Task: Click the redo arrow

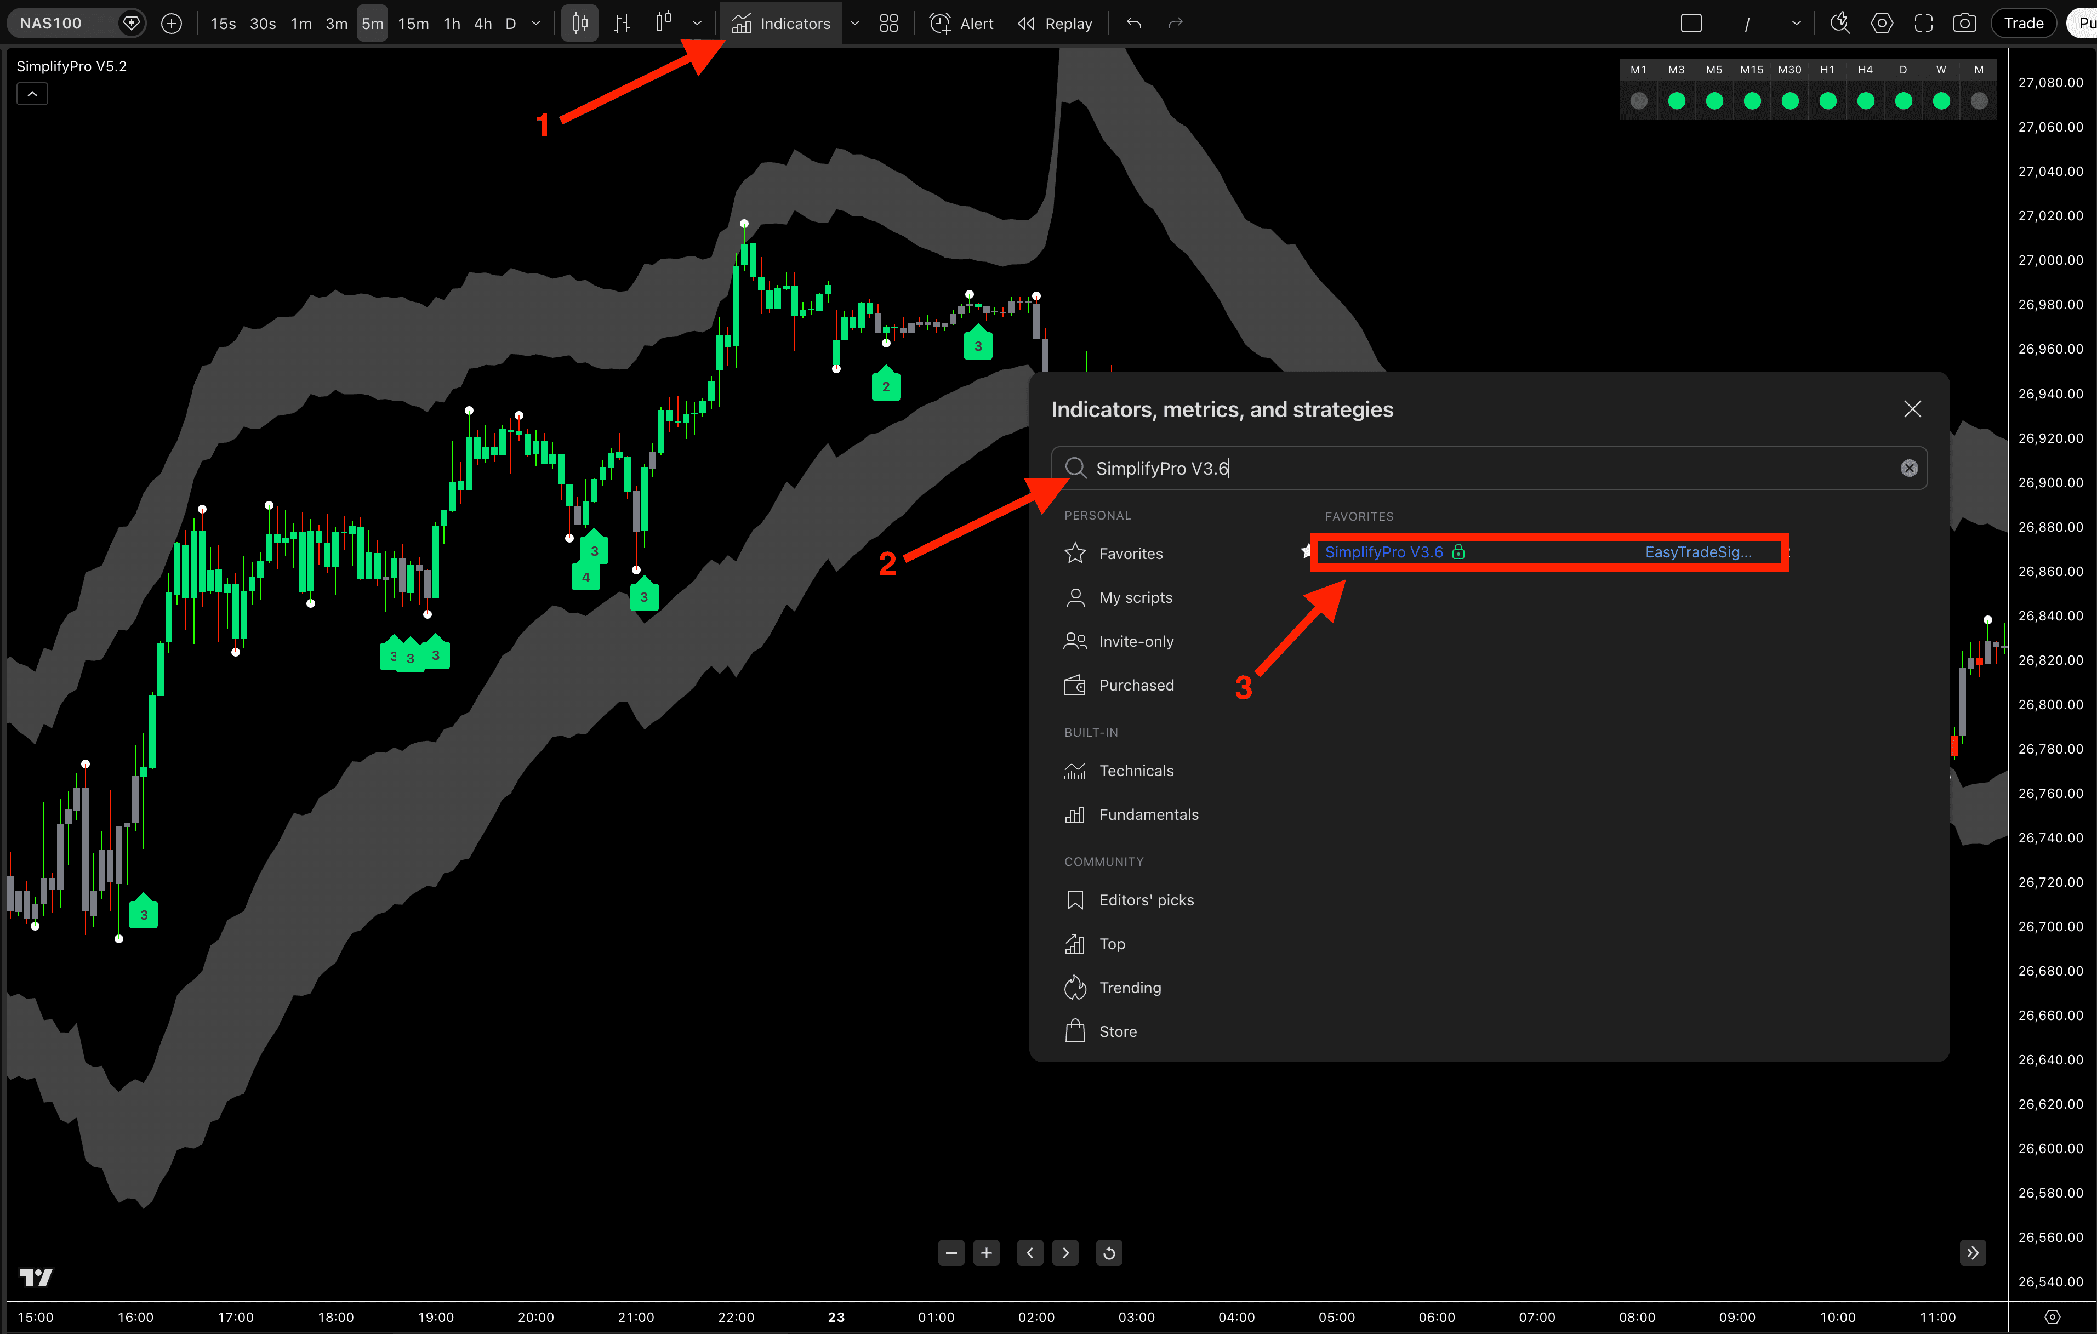Action: pyautogui.click(x=1176, y=24)
